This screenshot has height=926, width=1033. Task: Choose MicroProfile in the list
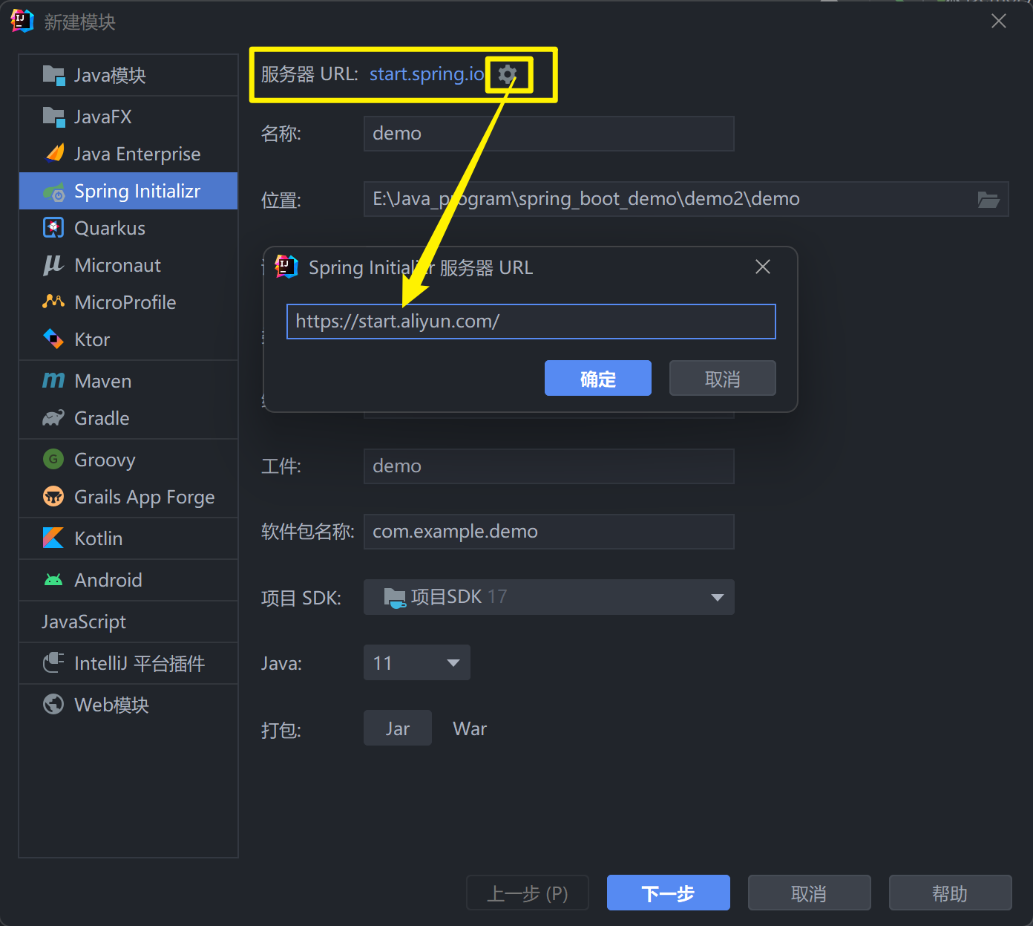[x=128, y=302]
